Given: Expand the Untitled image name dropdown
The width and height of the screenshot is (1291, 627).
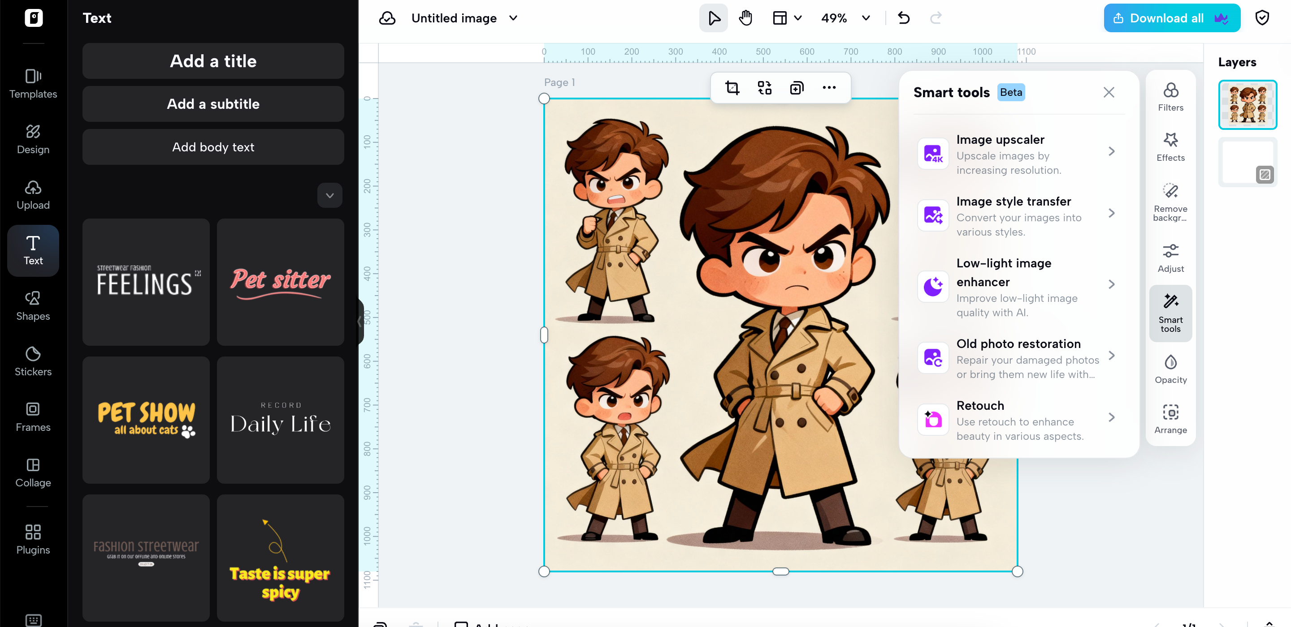Looking at the screenshot, I should [513, 18].
